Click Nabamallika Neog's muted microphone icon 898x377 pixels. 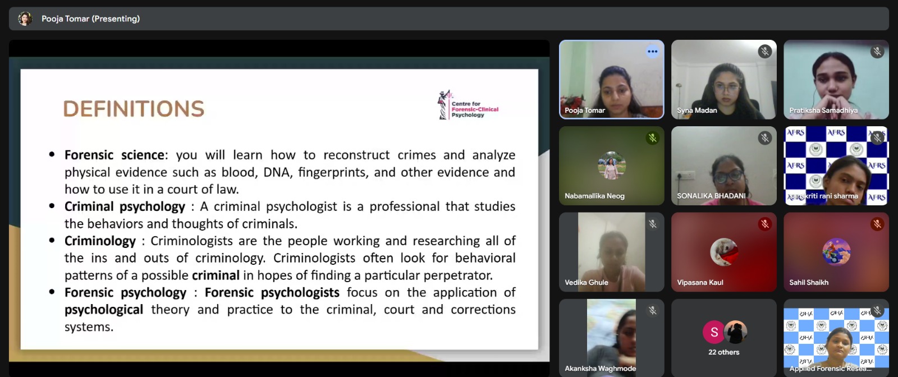coord(652,137)
